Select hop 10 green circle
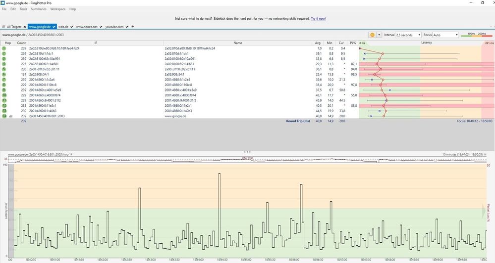 4,95
